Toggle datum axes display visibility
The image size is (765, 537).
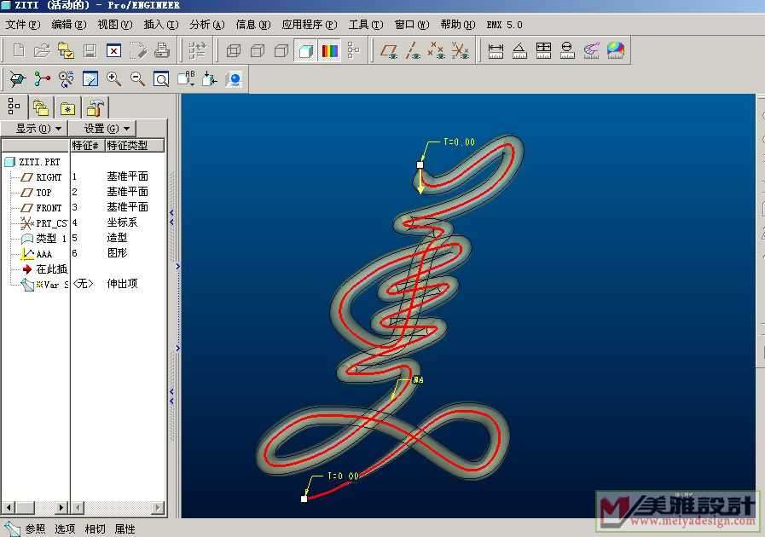point(413,51)
